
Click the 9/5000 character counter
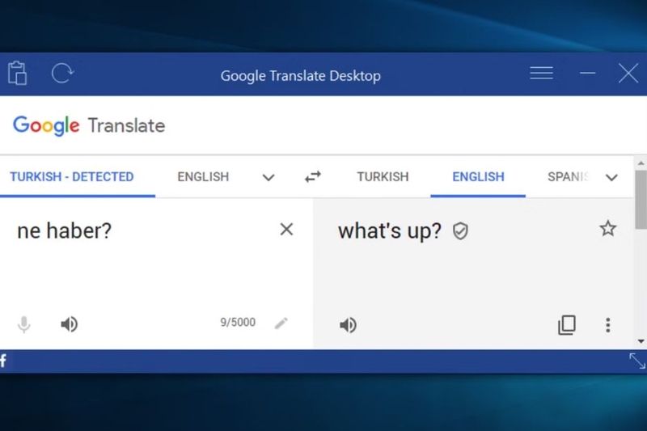tap(238, 322)
